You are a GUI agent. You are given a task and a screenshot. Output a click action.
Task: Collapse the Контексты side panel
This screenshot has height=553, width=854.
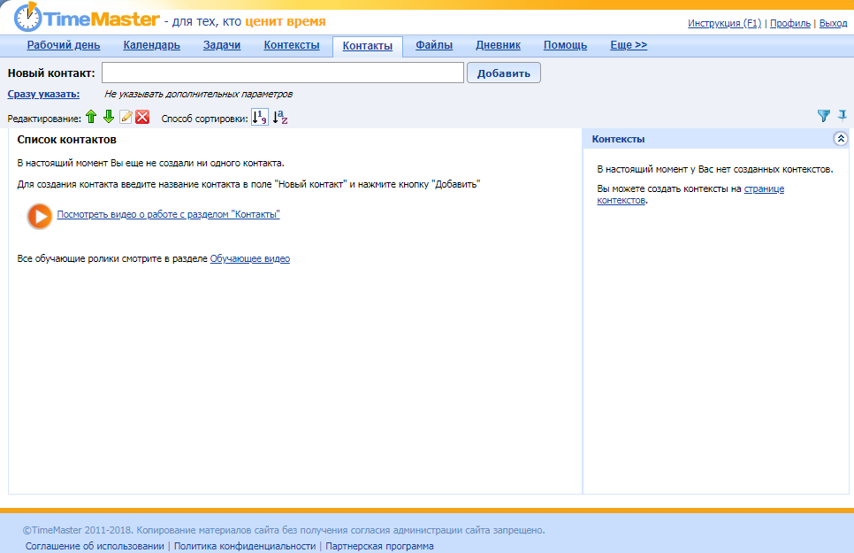841,139
